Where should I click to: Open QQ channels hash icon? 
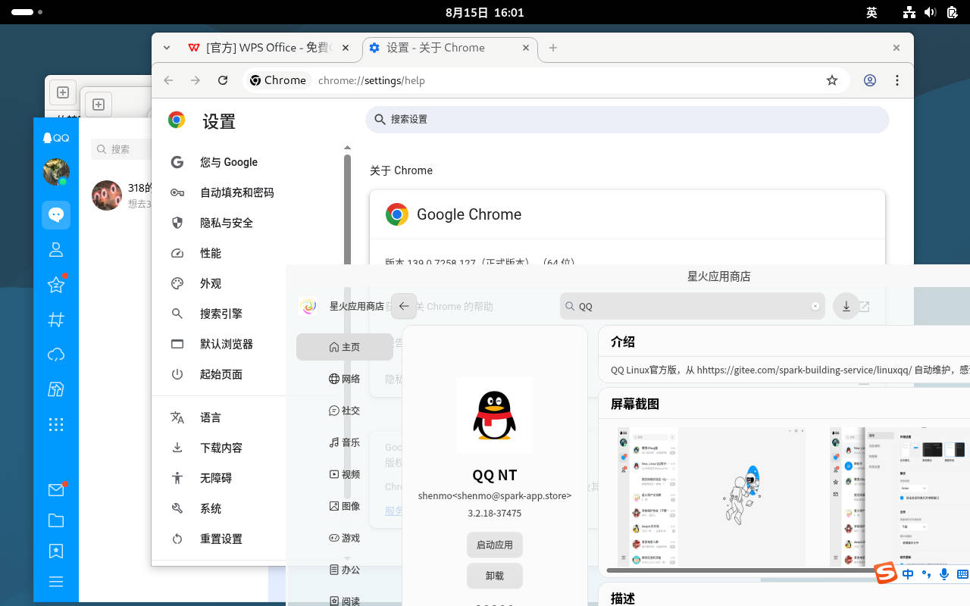click(x=56, y=320)
